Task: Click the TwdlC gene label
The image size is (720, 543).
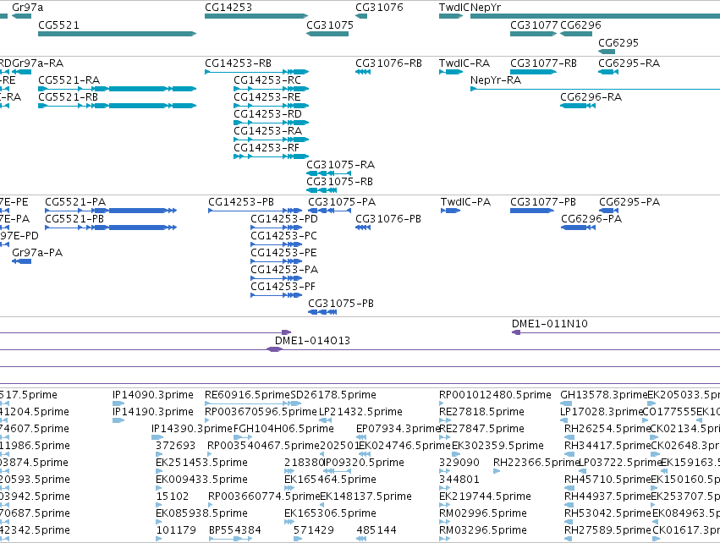Action: click(x=454, y=8)
